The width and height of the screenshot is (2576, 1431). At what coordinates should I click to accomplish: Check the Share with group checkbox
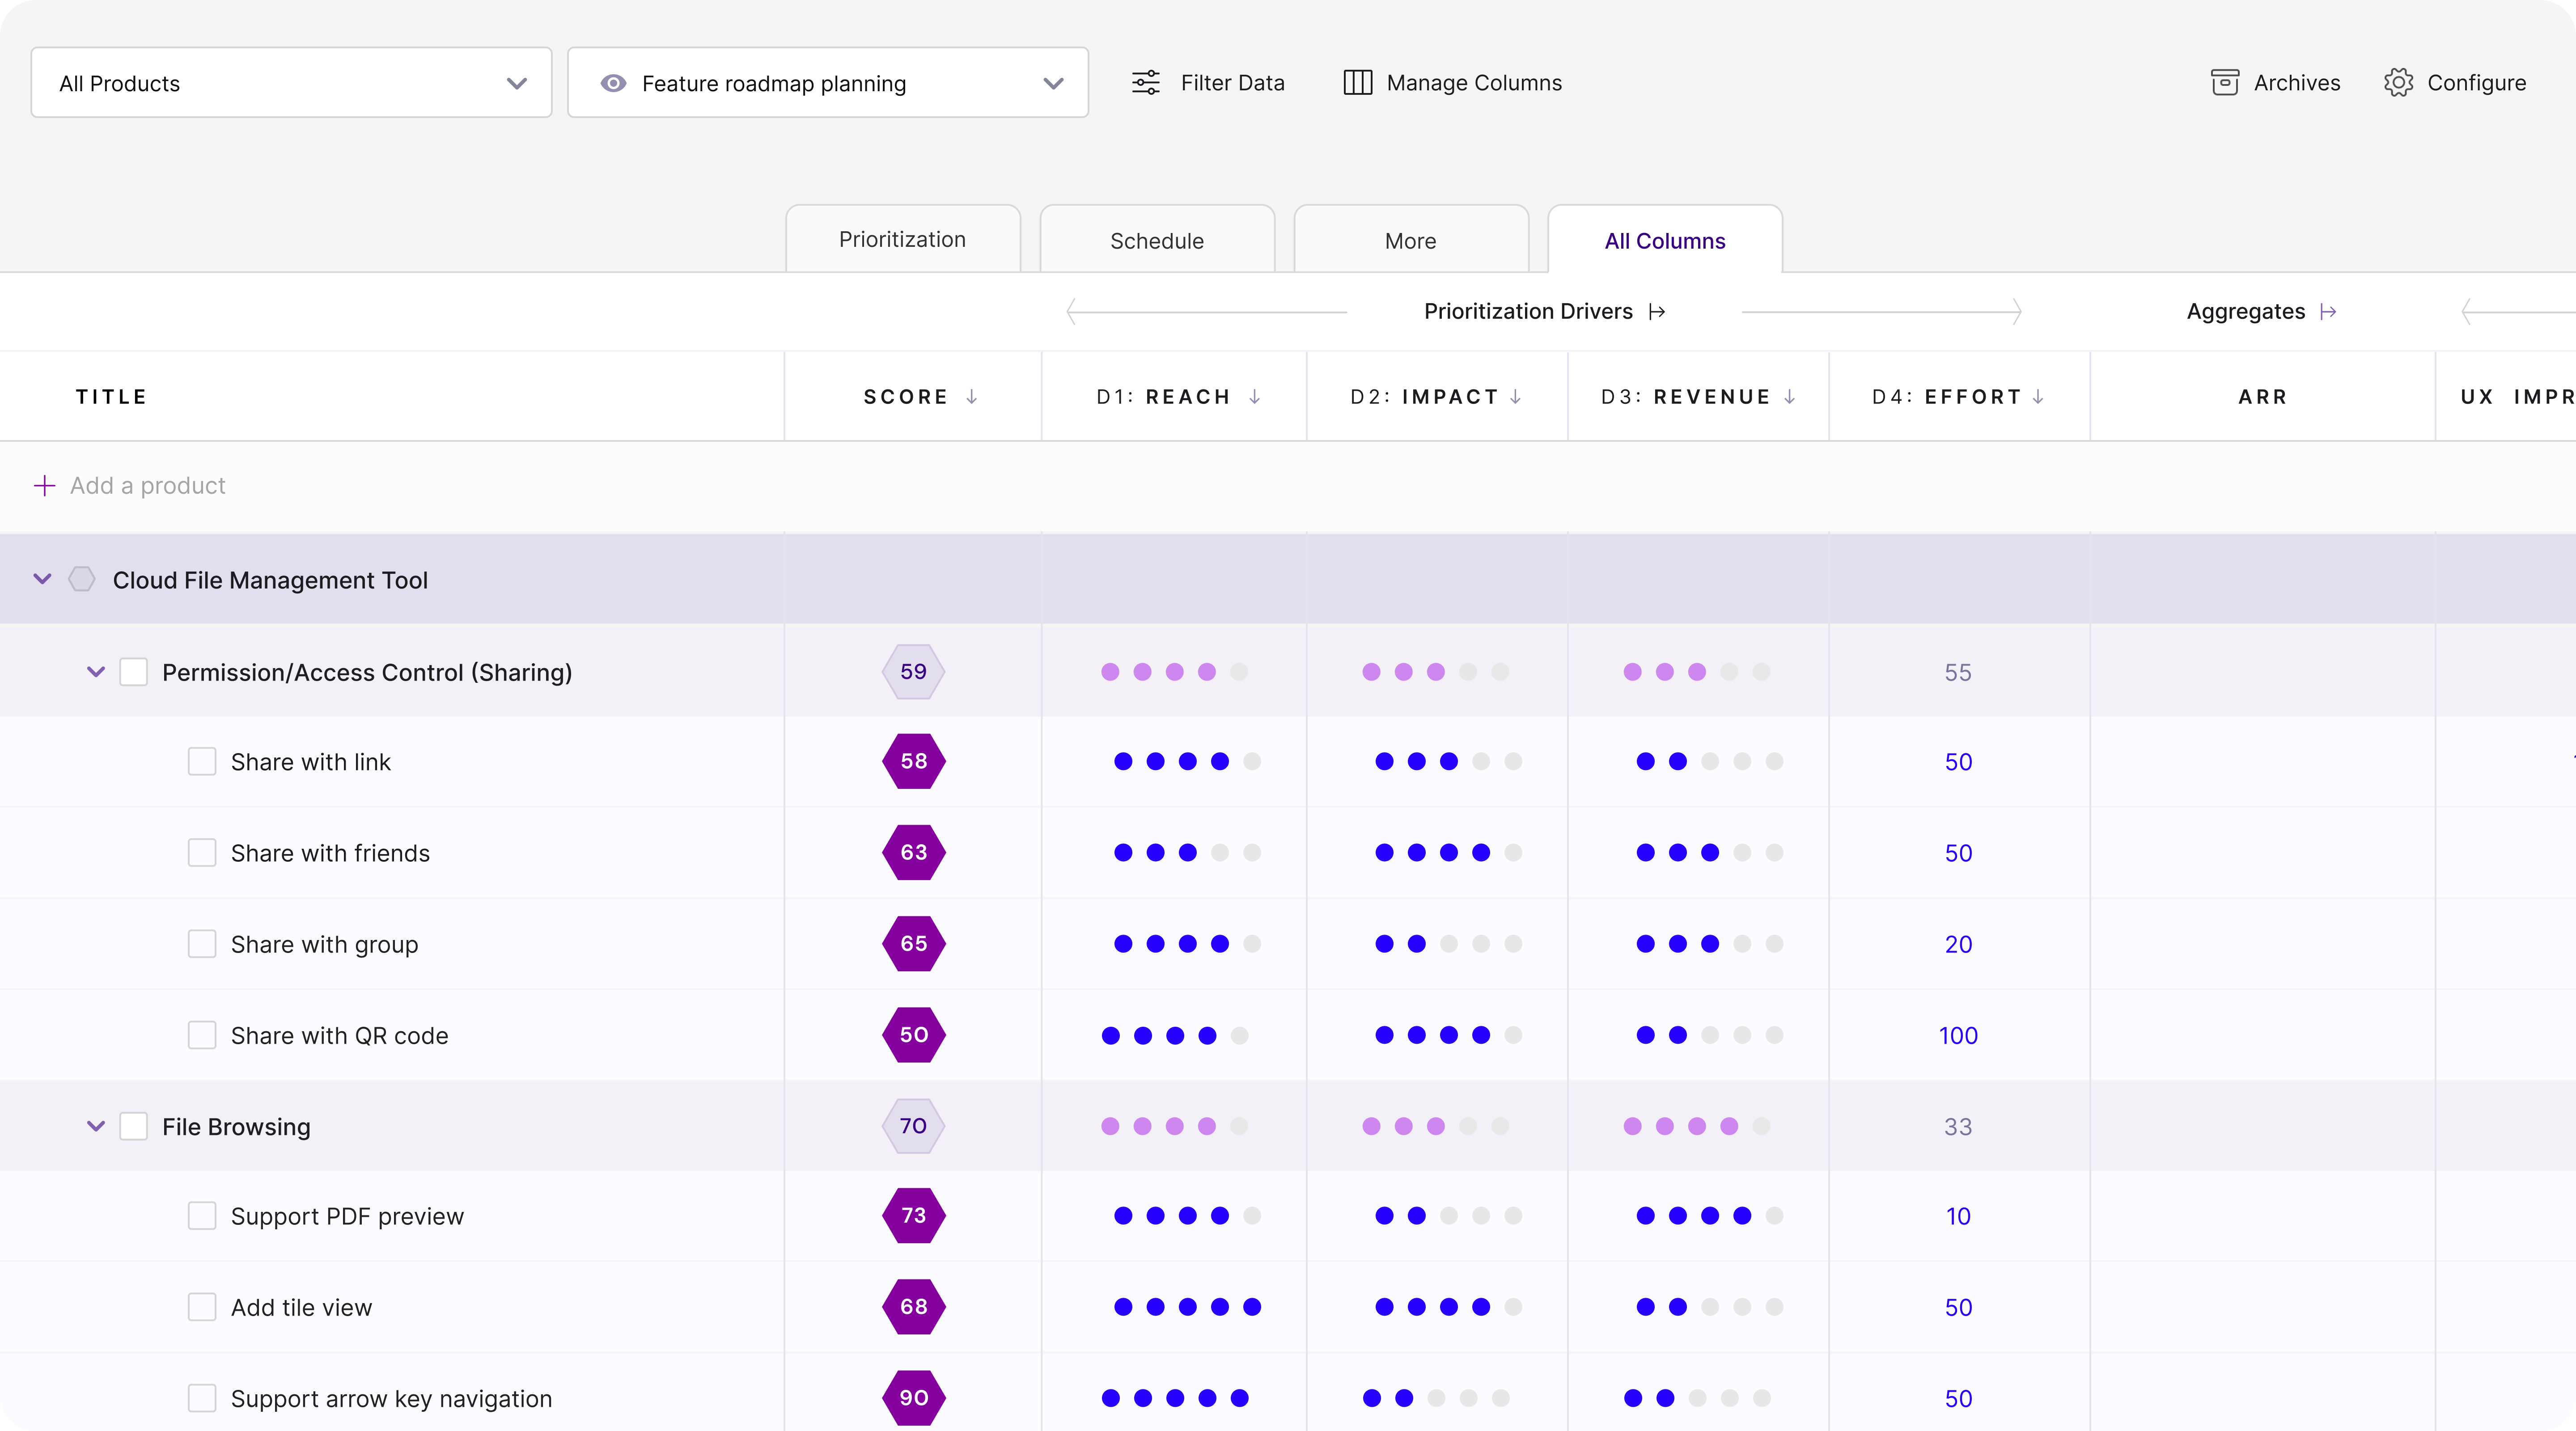coord(202,944)
